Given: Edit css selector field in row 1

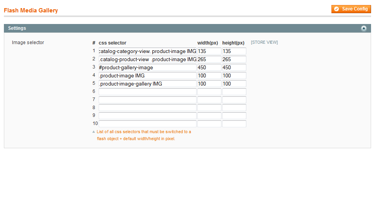Looking at the screenshot, I should 147,51.
